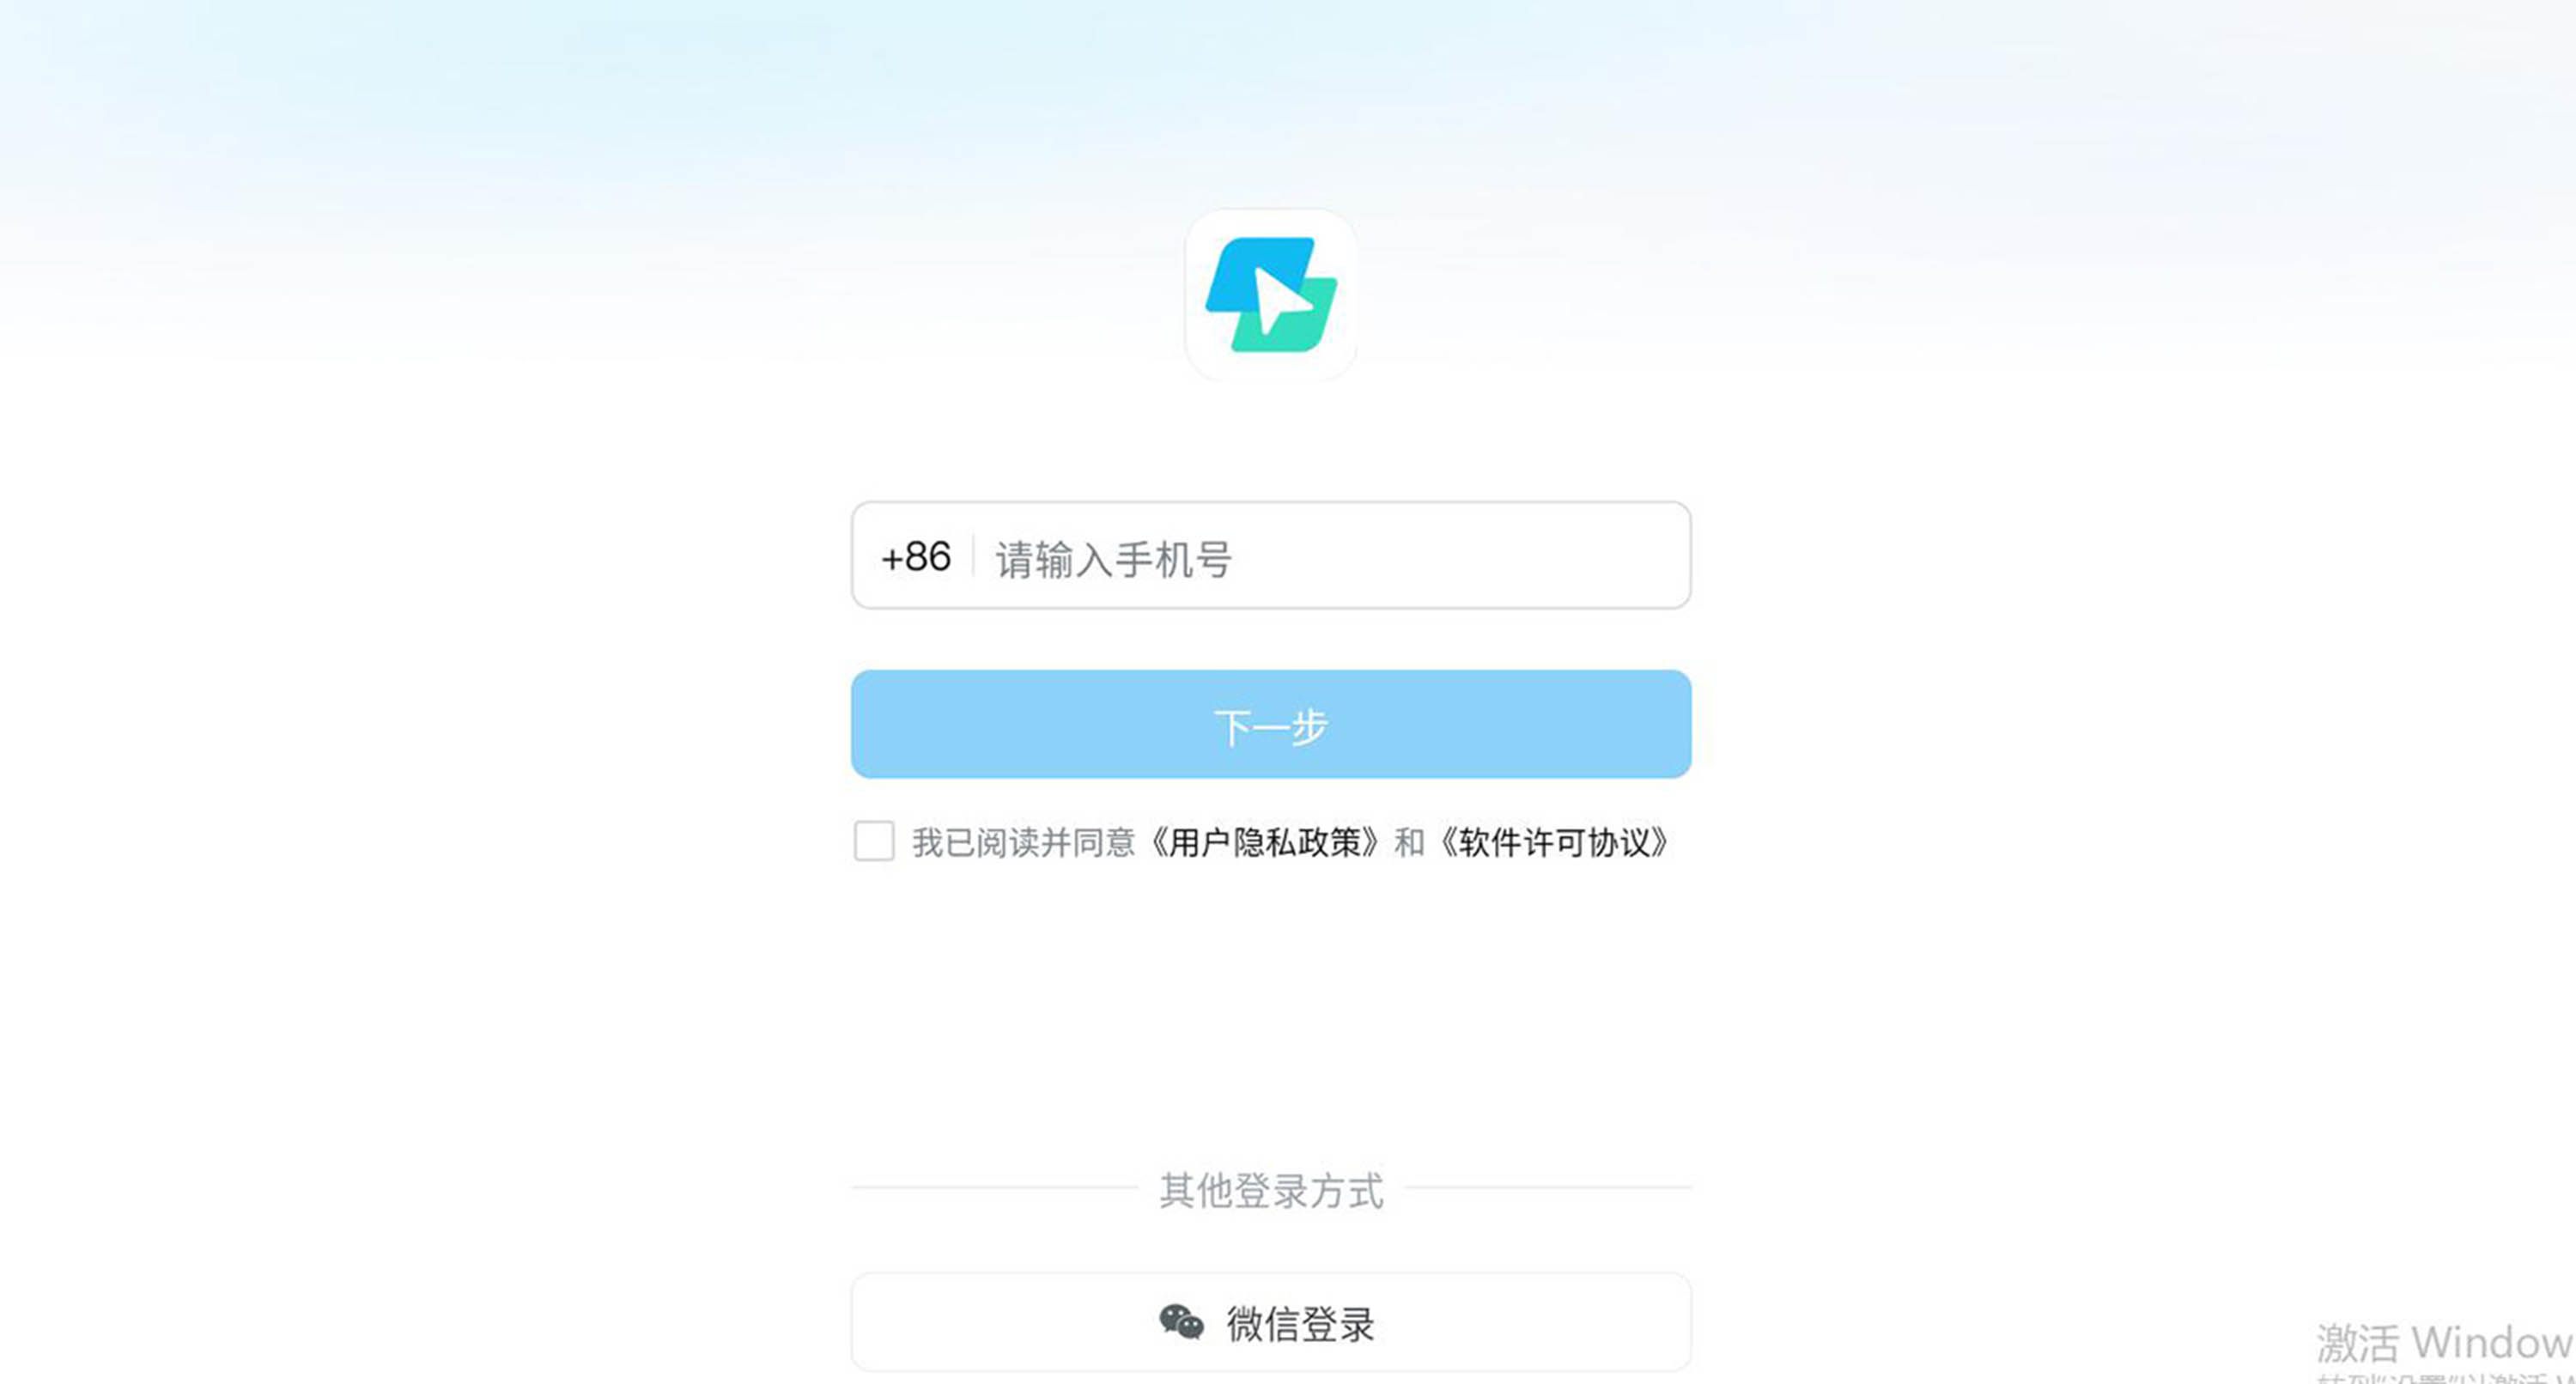This screenshot has width=2576, height=1384.
Task: Click the 下一步 button
Action: click(1271, 724)
